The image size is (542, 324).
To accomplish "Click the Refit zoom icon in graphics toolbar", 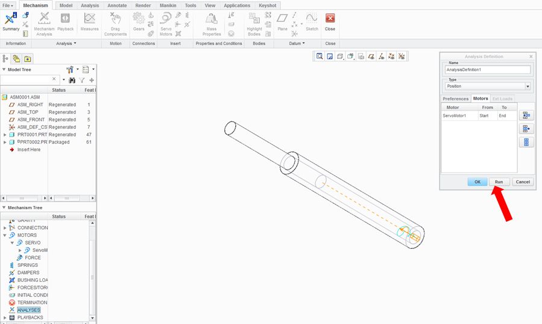I will click(x=320, y=56).
